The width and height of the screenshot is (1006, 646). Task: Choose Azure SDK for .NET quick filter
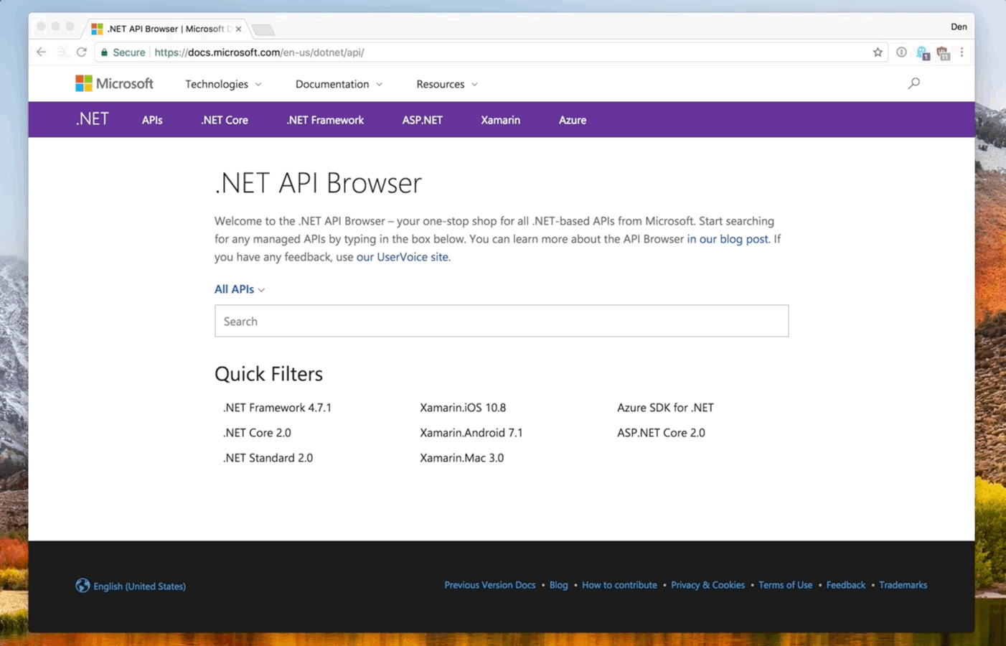click(665, 408)
